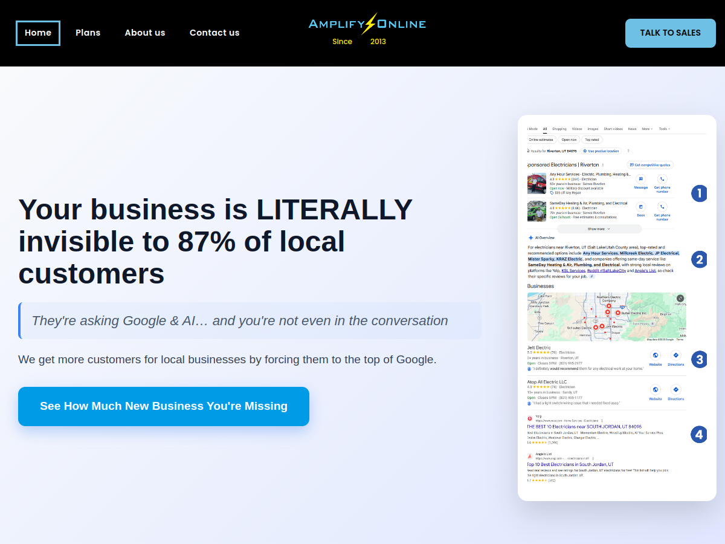This screenshot has width=725, height=544.
Task: Click the Amplify Online logo
Action: pos(367,24)
